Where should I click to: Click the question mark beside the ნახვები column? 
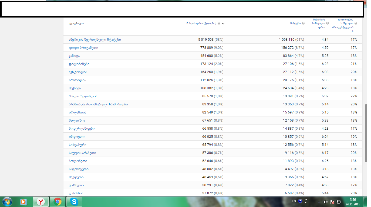pyautogui.click(x=303, y=23)
